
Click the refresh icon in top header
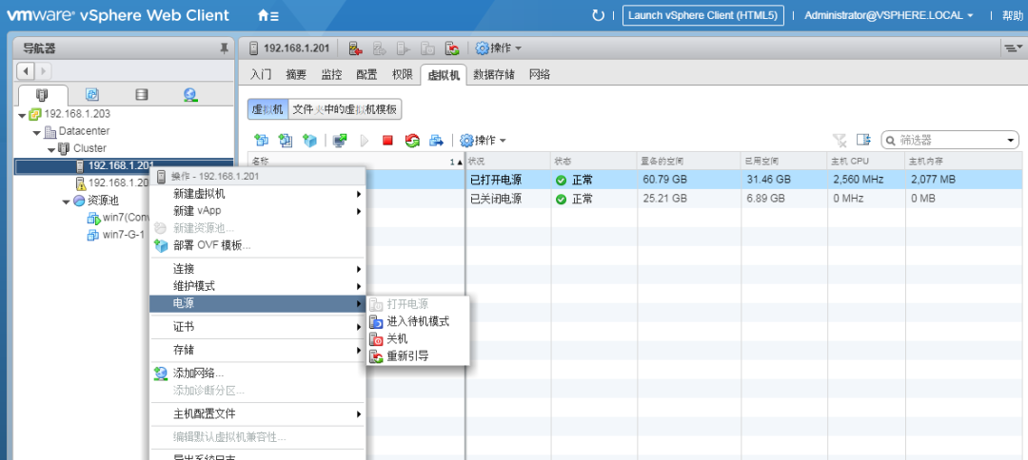click(x=597, y=16)
